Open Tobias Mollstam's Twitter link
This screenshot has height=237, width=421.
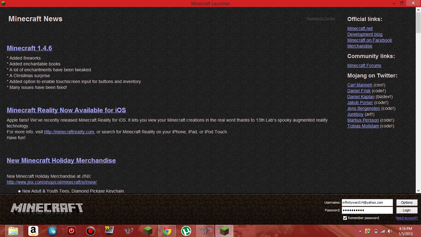tap(363, 126)
